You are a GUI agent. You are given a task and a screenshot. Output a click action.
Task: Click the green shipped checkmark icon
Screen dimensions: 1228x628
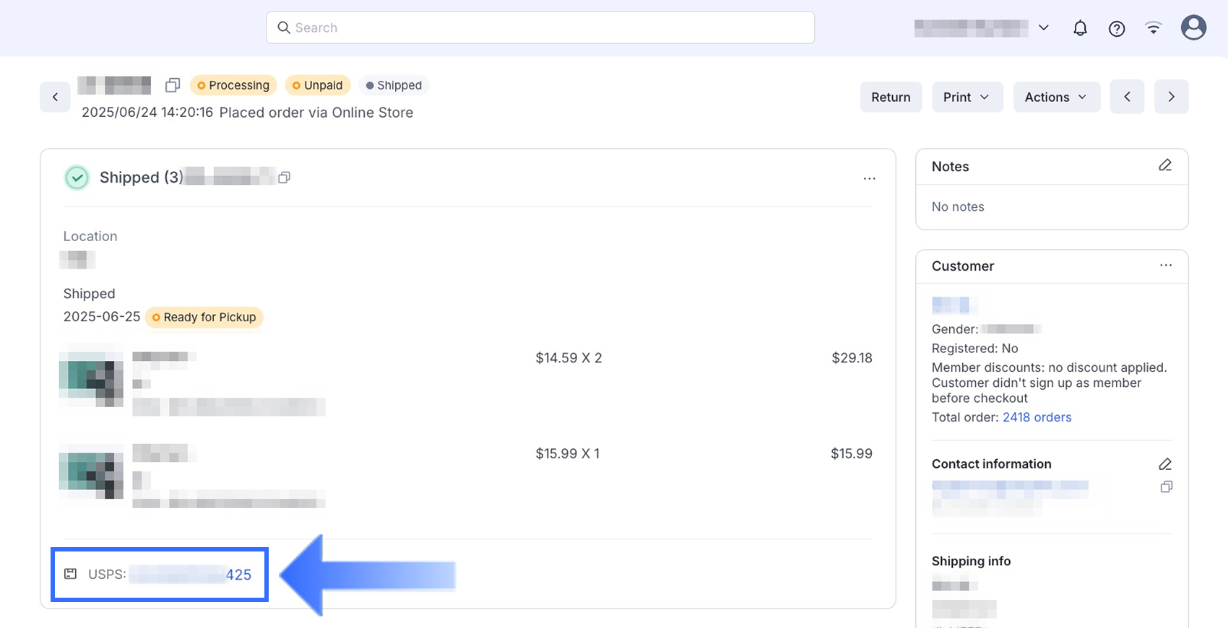[x=77, y=178]
